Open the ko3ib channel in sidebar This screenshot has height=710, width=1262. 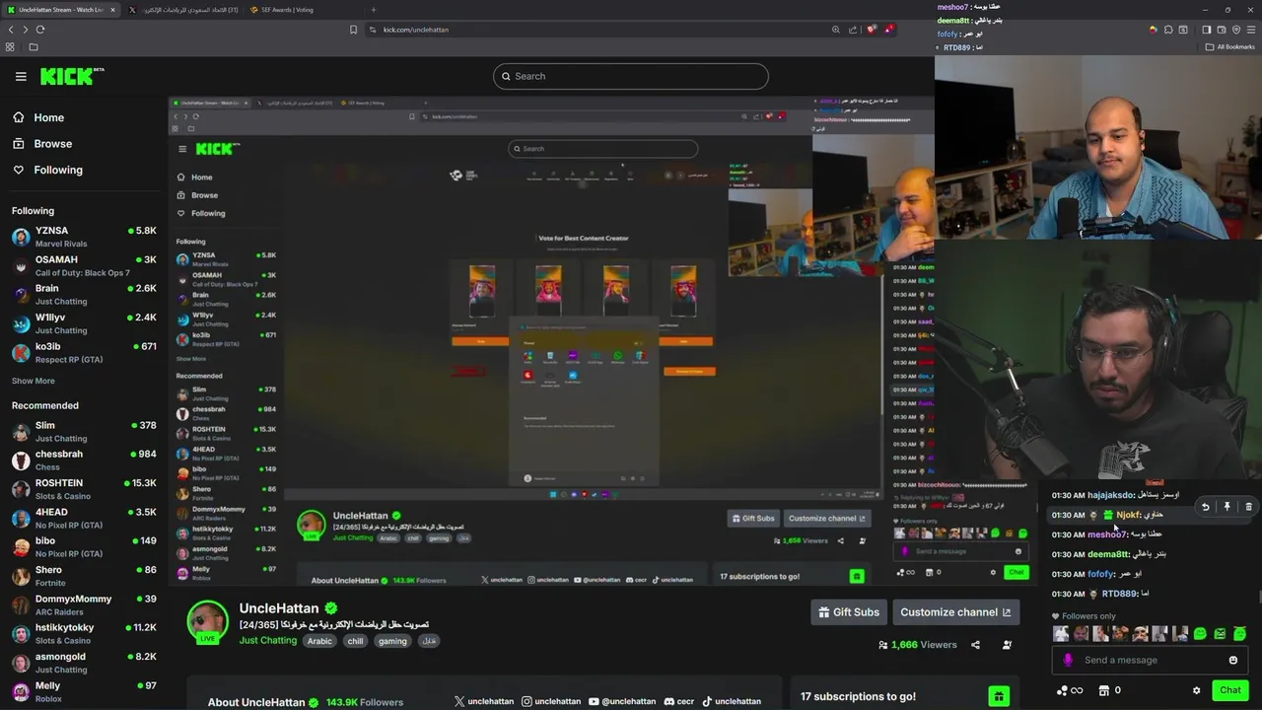click(x=84, y=352)
